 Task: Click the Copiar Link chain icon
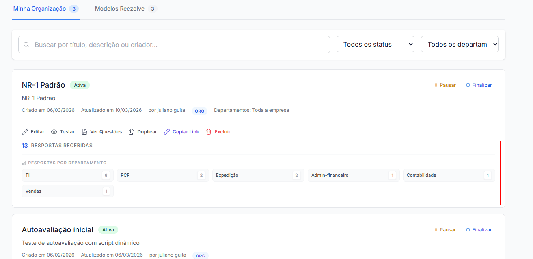[167, 132]
